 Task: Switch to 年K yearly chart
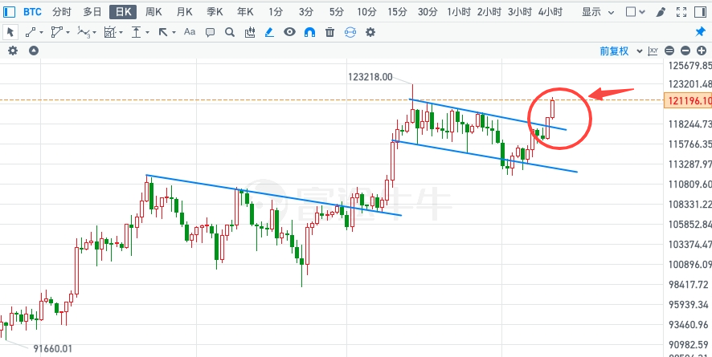click(x=245, y=12)
